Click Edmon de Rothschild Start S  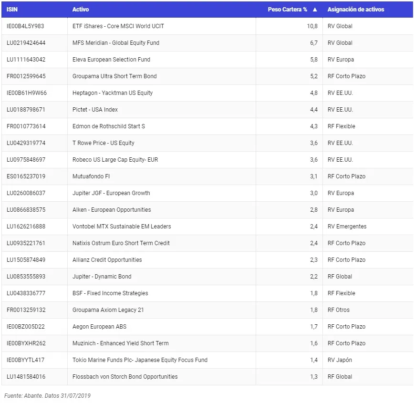109,126
